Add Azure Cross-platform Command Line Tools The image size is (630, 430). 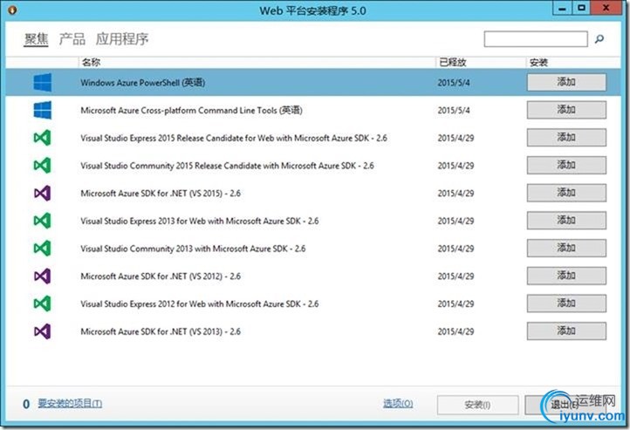(x=566, y=110)
